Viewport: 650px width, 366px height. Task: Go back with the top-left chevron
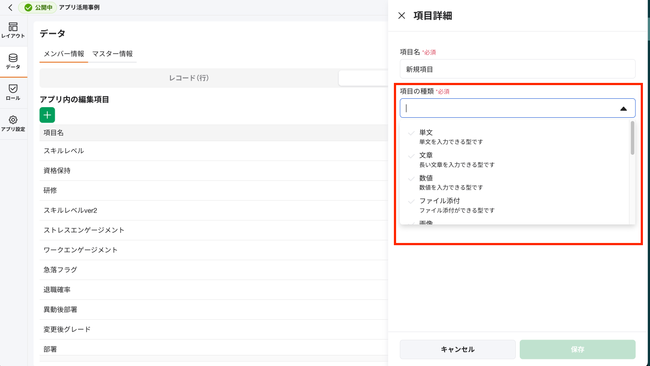point(10,7)
